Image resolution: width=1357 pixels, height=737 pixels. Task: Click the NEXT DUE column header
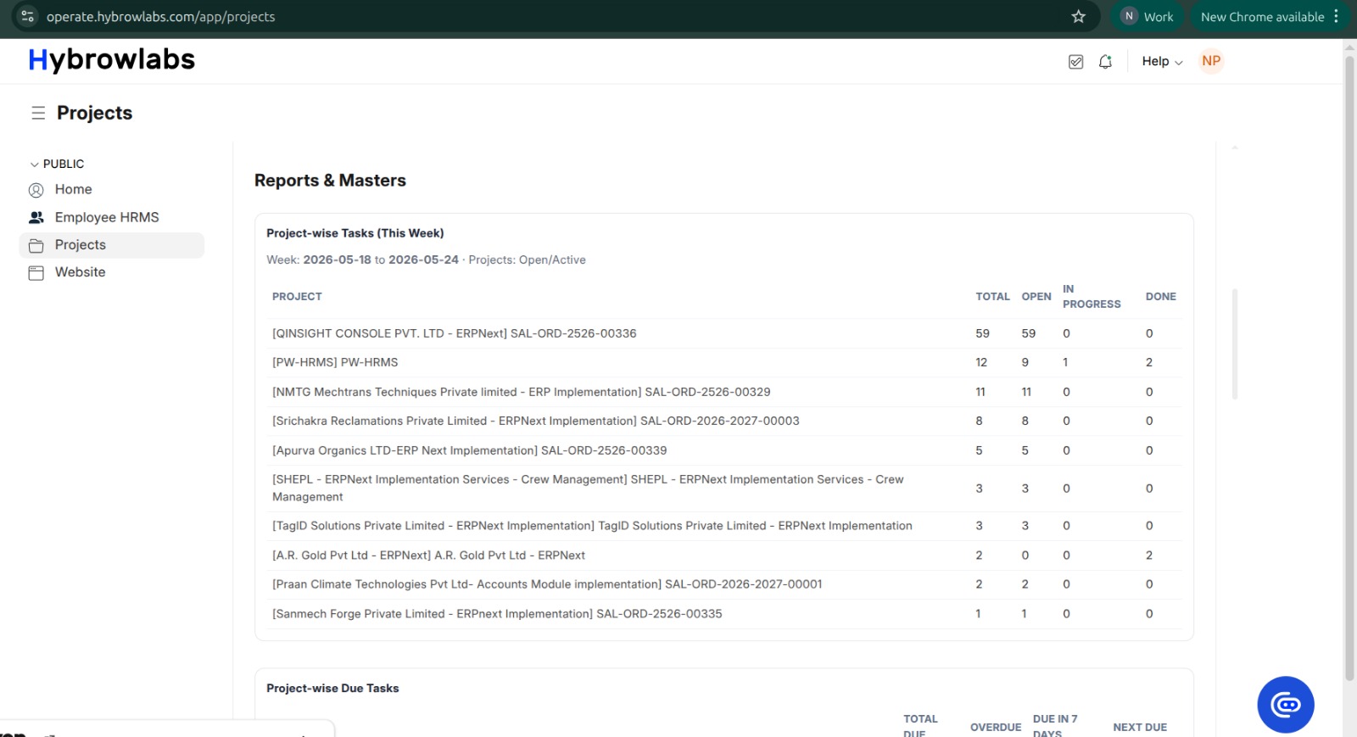coord(1140,728)
